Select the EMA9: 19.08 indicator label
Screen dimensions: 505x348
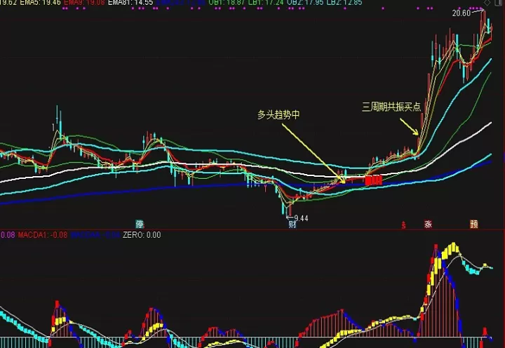pos(84,3)
